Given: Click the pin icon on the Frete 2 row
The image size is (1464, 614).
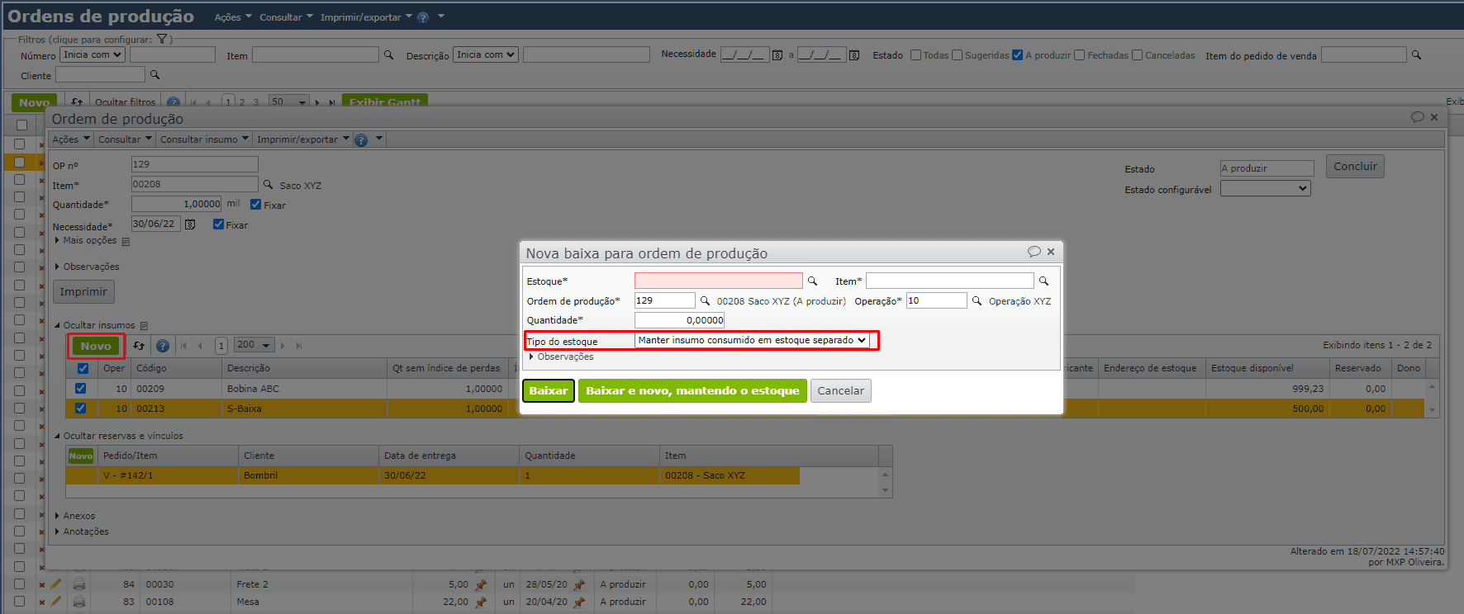Looking at the screenshot, I should (x=481, y=584).
